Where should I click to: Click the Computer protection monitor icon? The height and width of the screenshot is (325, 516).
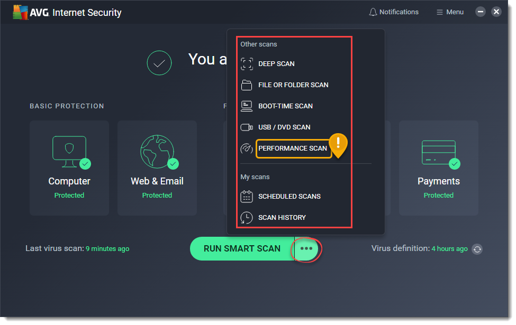(69, 151)
